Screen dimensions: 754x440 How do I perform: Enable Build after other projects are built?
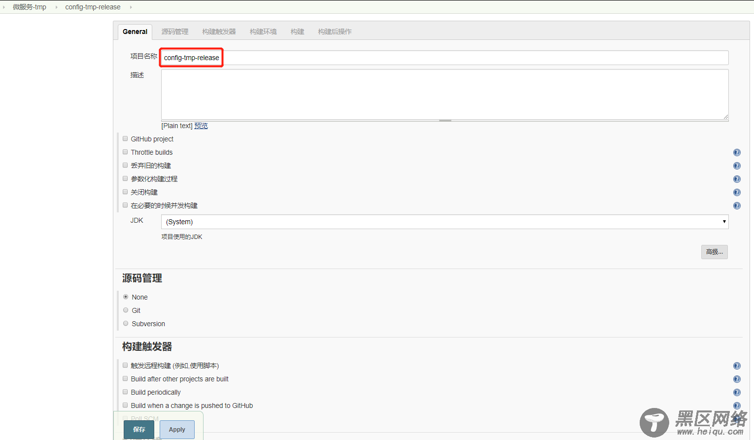[x=125, y=379]
